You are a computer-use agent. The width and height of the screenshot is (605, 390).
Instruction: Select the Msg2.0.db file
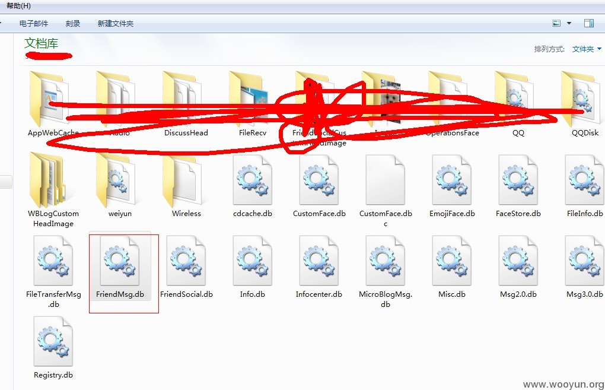click(x=518, y=268)
